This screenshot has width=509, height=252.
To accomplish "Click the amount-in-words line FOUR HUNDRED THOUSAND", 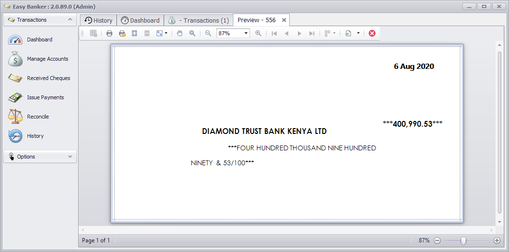I will coord(302,148).
